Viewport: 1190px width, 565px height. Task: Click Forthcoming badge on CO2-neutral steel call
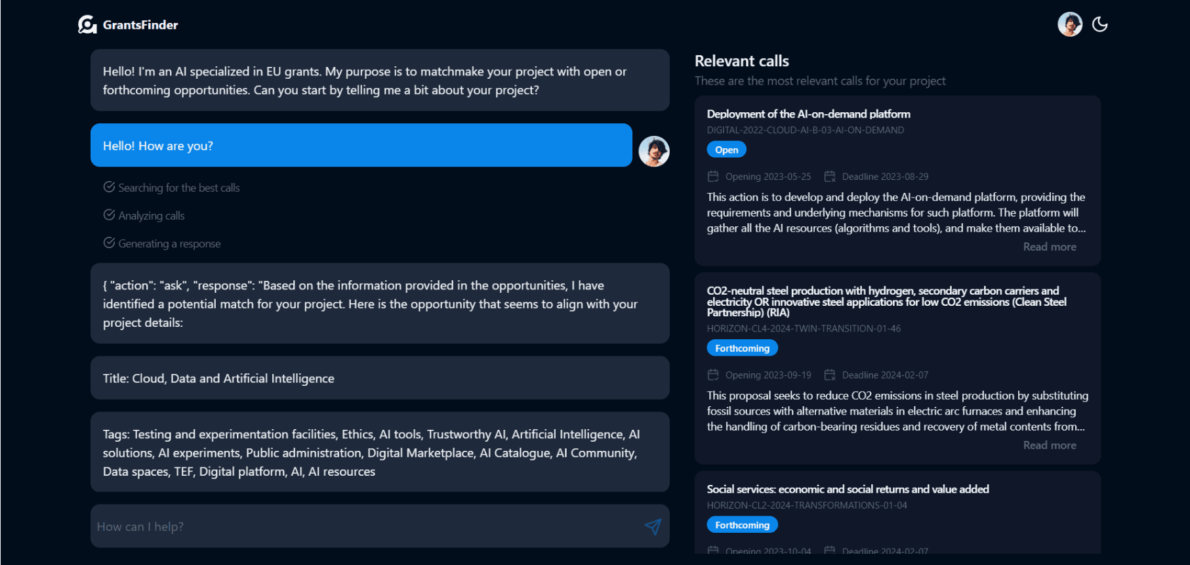[x=742, y=348]
